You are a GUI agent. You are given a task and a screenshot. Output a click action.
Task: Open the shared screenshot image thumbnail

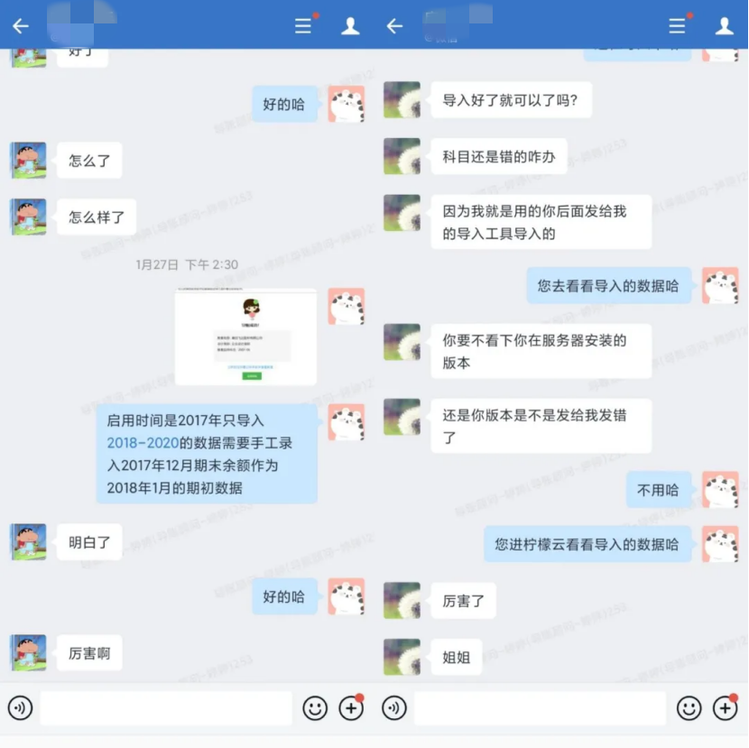pyautogui.click(x=245, y=337)
